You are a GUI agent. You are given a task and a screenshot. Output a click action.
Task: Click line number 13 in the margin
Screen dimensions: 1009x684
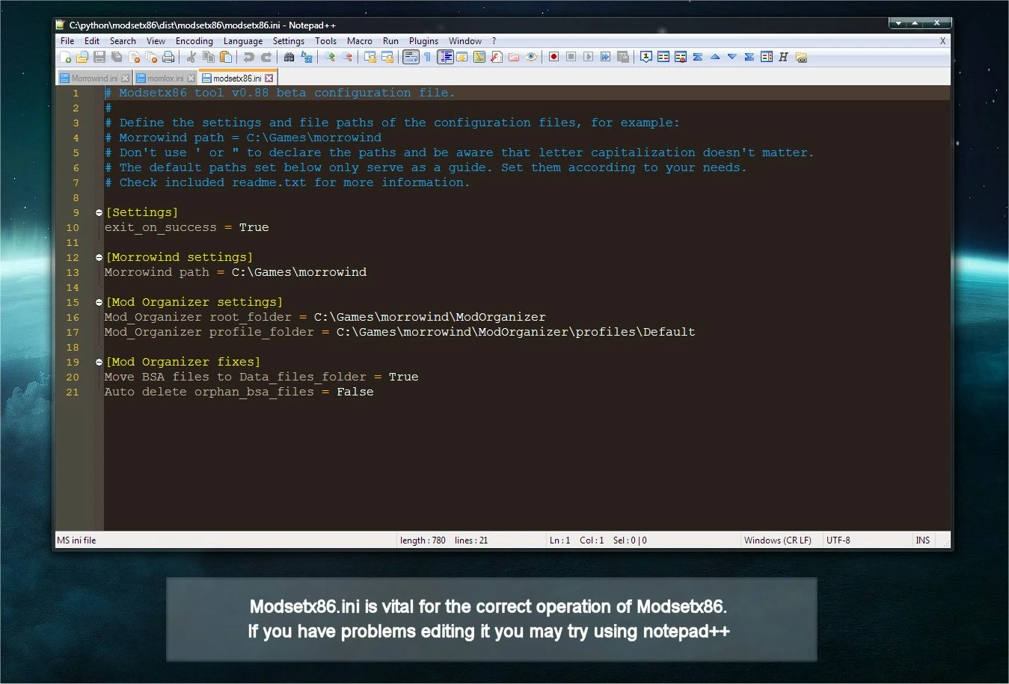(x=73, y=273)
